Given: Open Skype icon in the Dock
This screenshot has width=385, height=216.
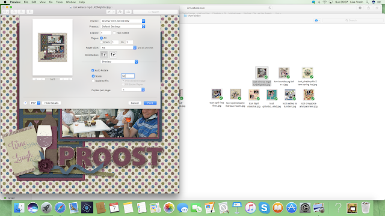Looking at the screenshot, I should click(x=264, y=208).
